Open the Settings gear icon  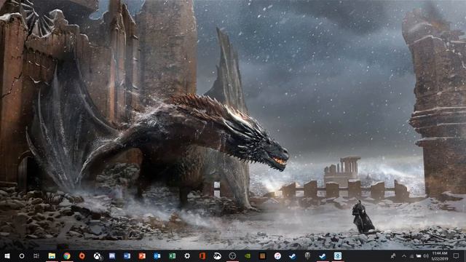click(x=187, y=255)
